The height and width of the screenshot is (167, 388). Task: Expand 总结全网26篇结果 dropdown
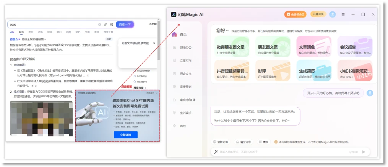click(x=34, y=39)
